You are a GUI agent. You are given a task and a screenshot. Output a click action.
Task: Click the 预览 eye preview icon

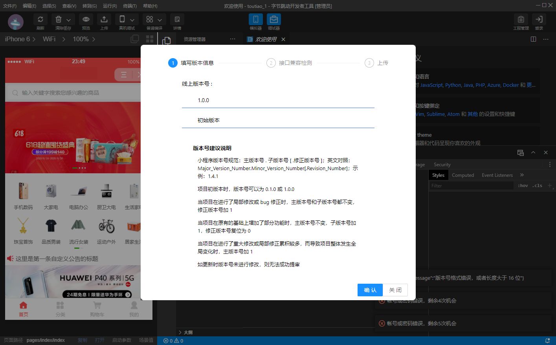coord(86,20)
